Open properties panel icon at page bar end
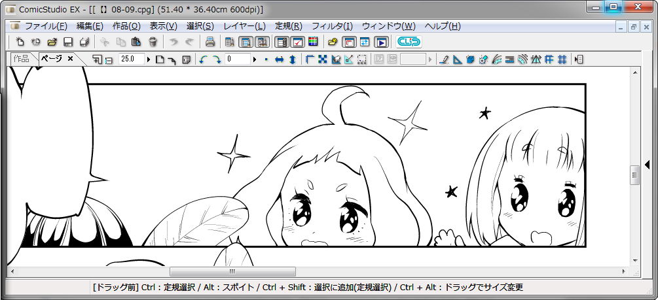The height and width of the screenshot is (300, 658). [579, 59]
